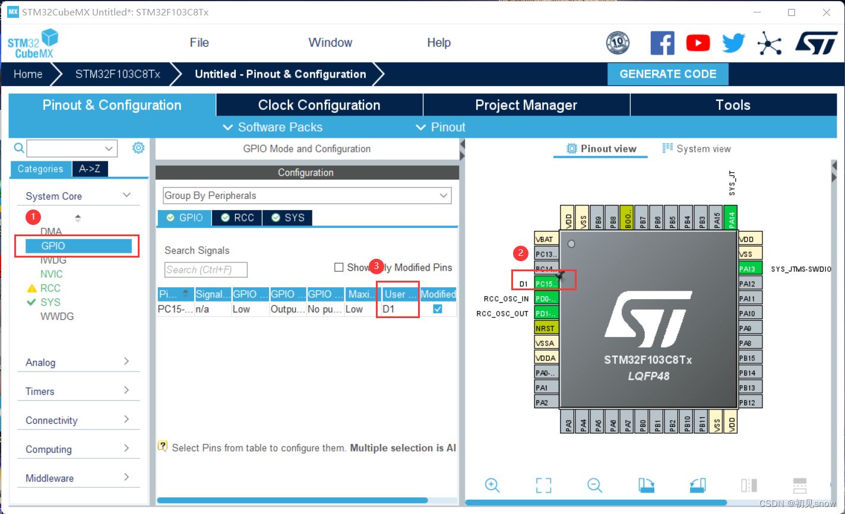The image size is (845, 514).
Task: Open the File menu
Action: click(200, 43)
